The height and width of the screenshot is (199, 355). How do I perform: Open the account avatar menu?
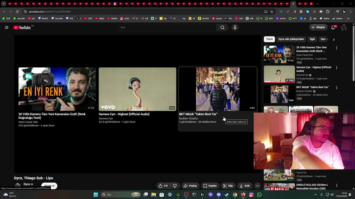click(x=344, y=27)
